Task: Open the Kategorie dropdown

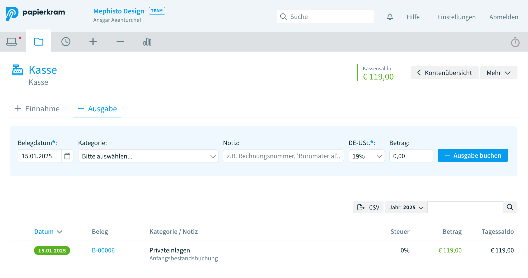Action: (x=148, y=156)
